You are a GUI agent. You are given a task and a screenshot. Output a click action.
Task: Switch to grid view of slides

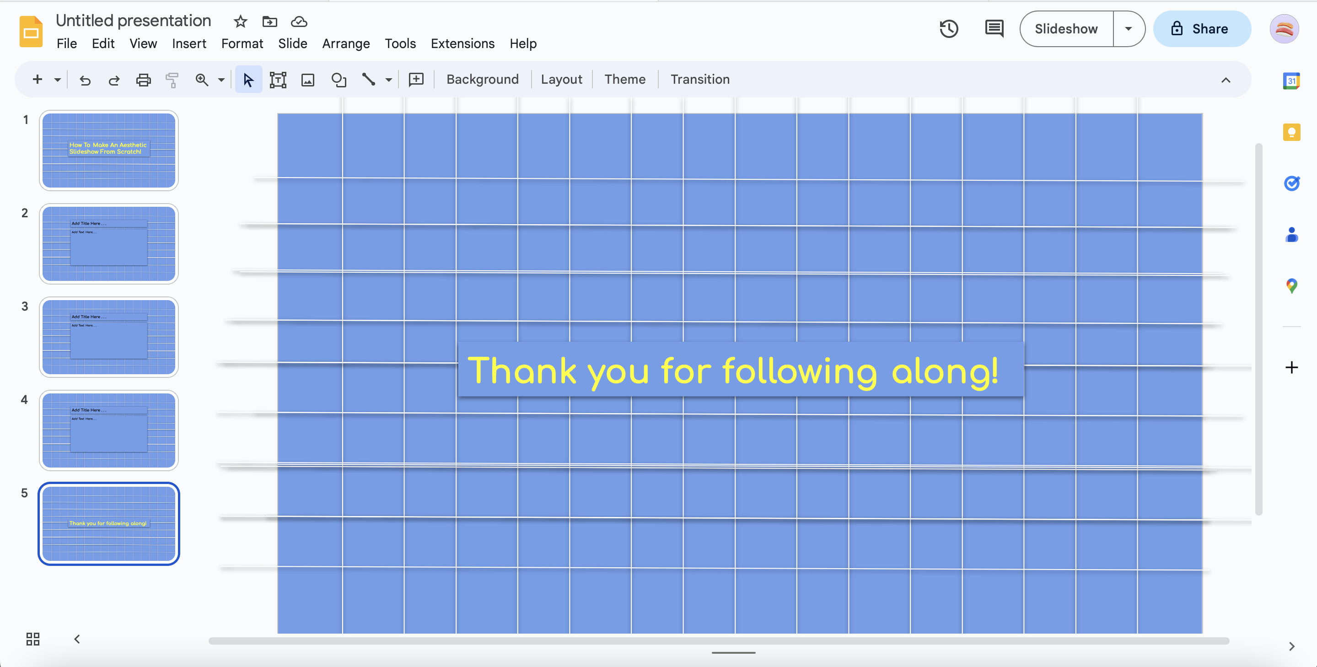click(x=33, y=639)
